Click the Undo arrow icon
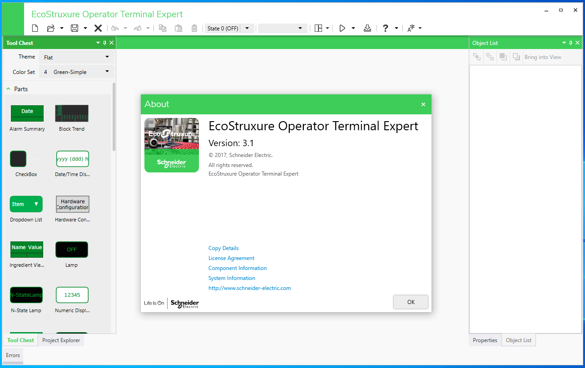585x368 pixels. point(115,28)
